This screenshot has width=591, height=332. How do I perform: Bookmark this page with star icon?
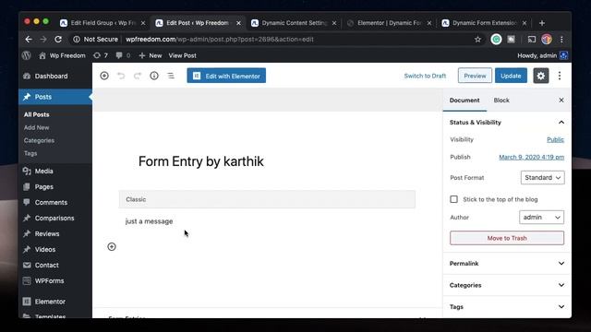[x=478, y=39]
